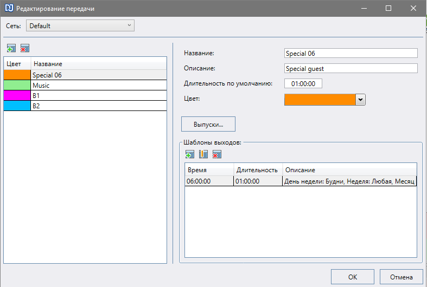Minimize the Редактирование передачи window

coord(364,8)
